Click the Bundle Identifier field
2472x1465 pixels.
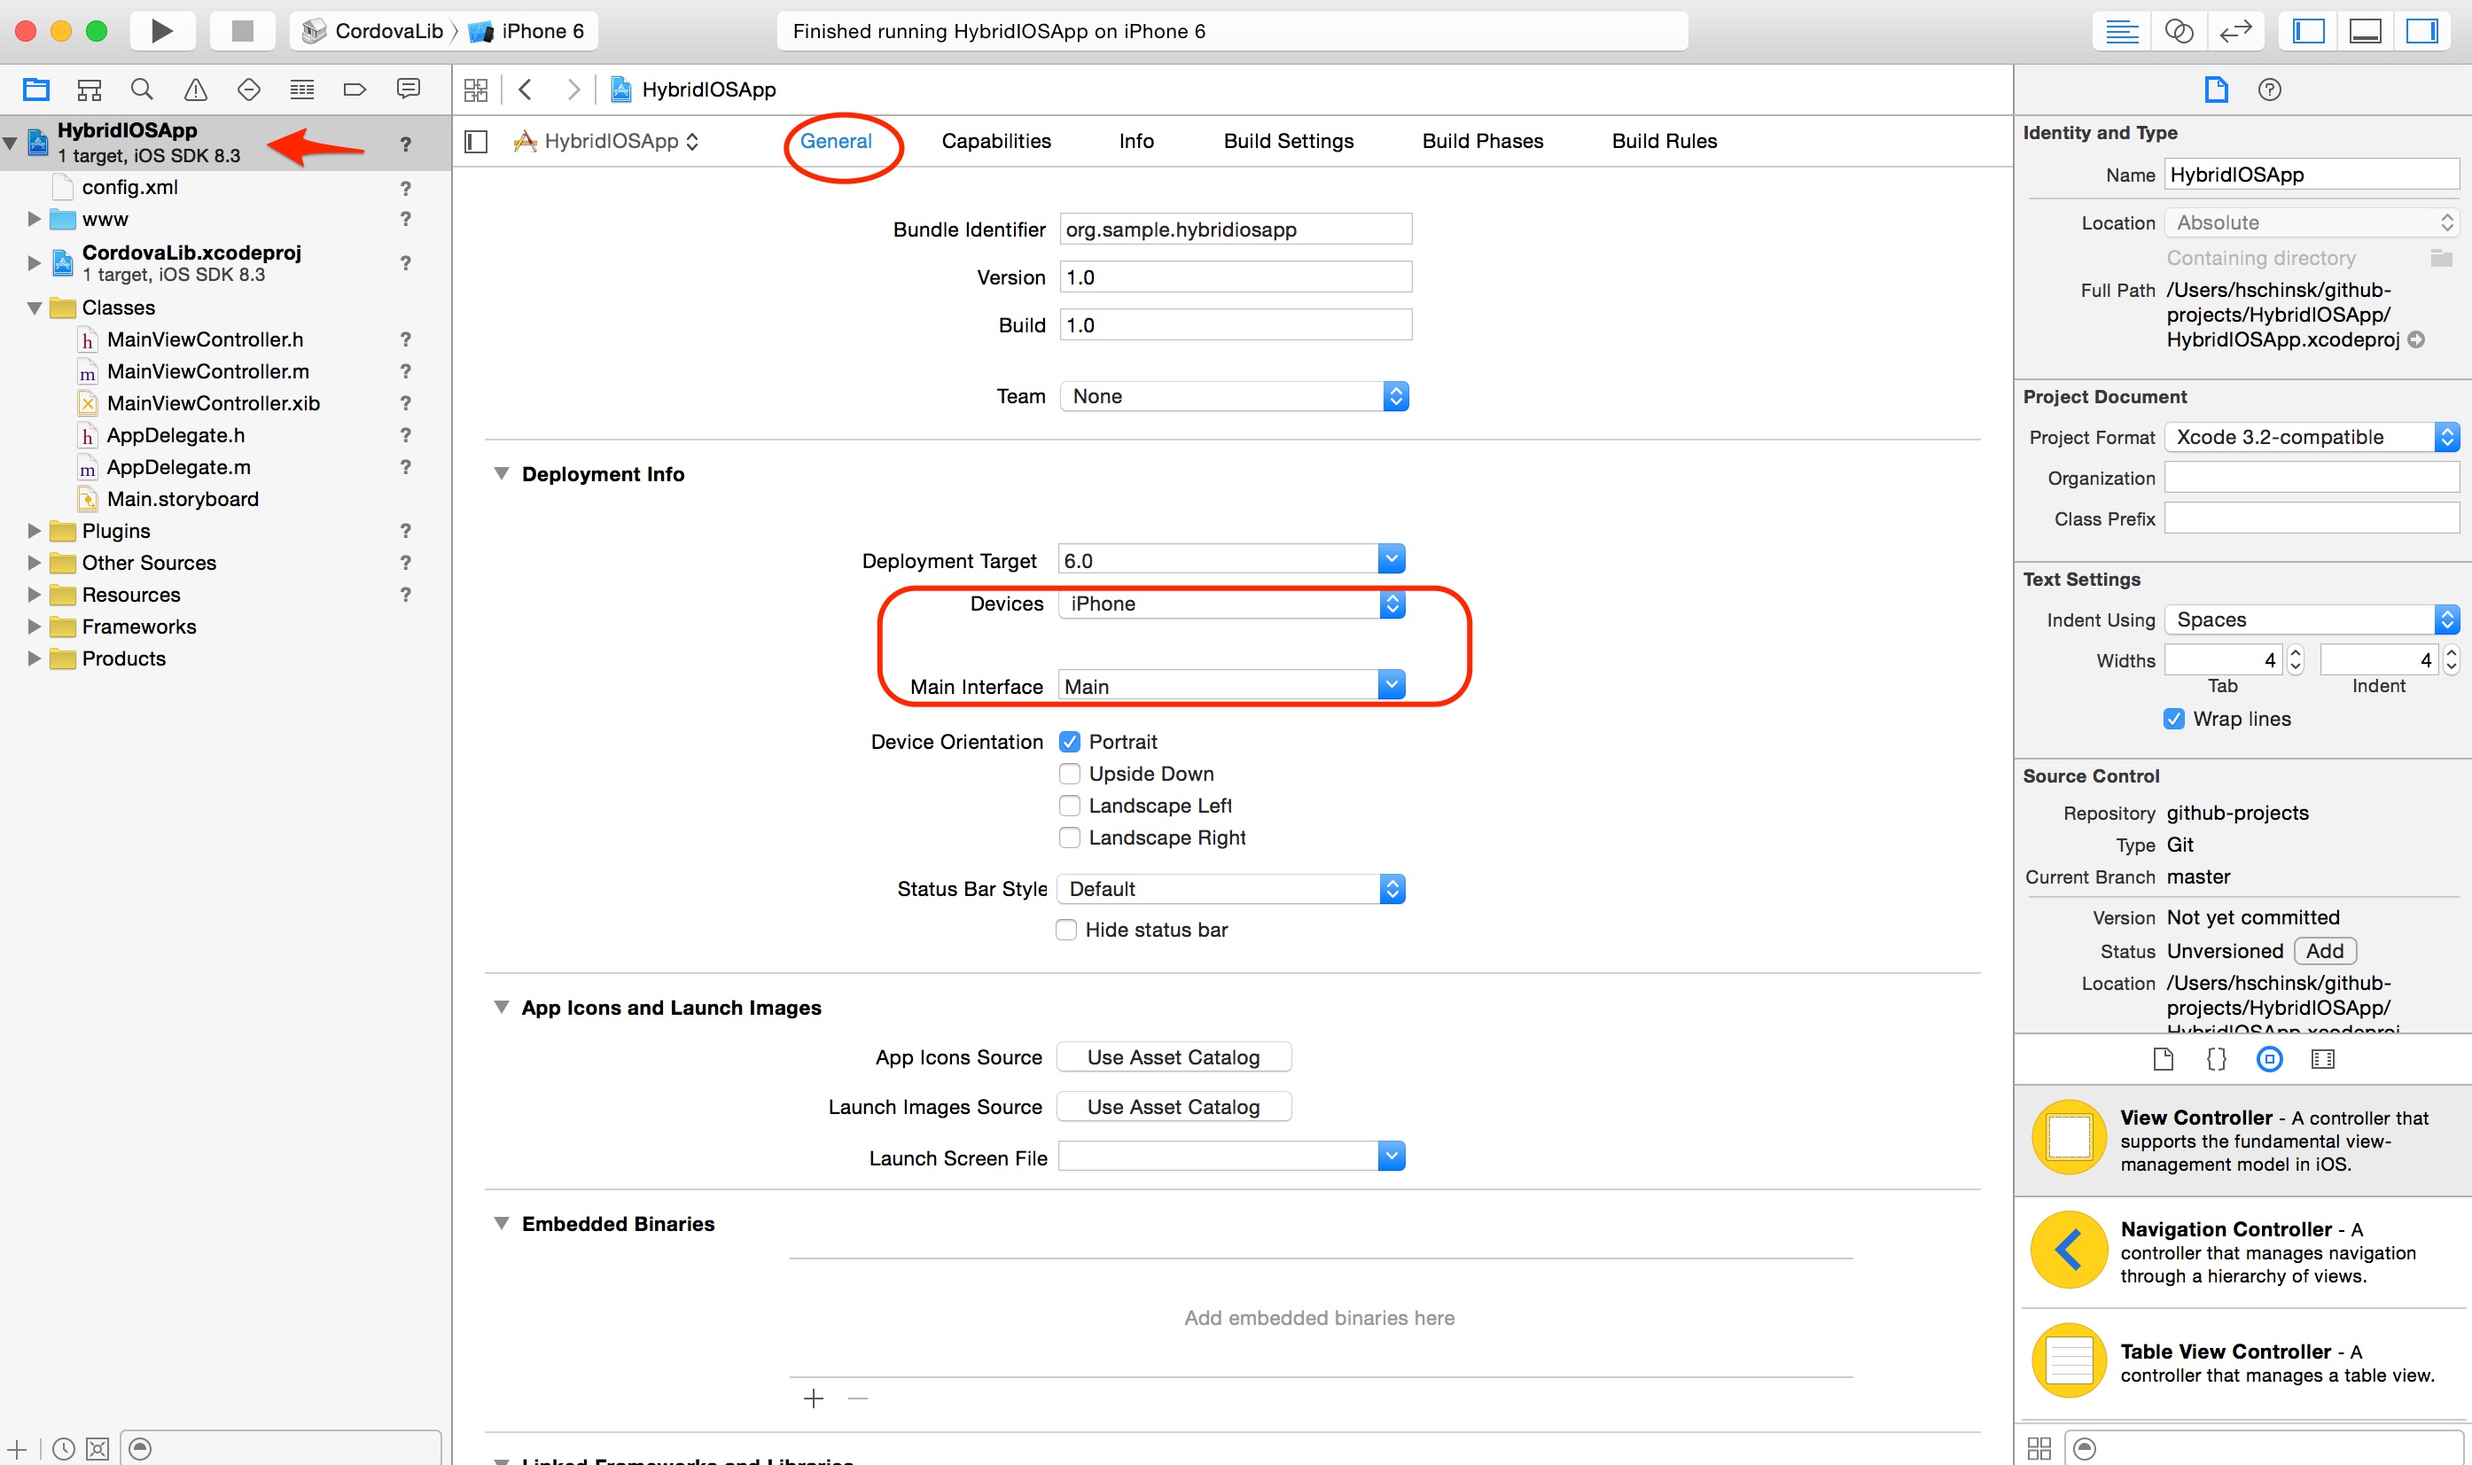pos(1236,229)
